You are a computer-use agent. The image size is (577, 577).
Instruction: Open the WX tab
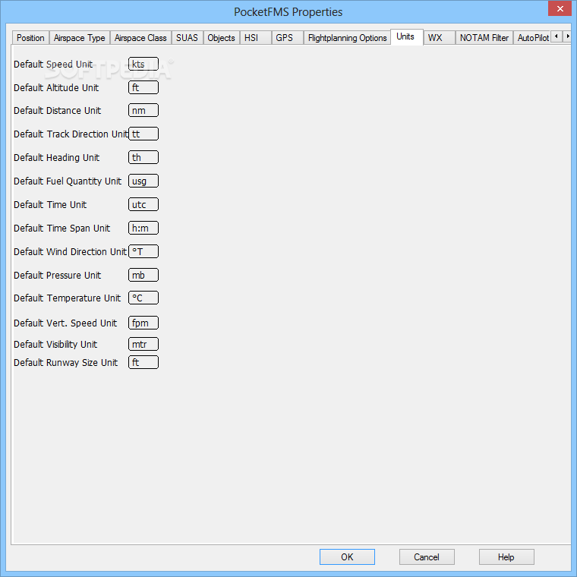click(x=440, y=38)
